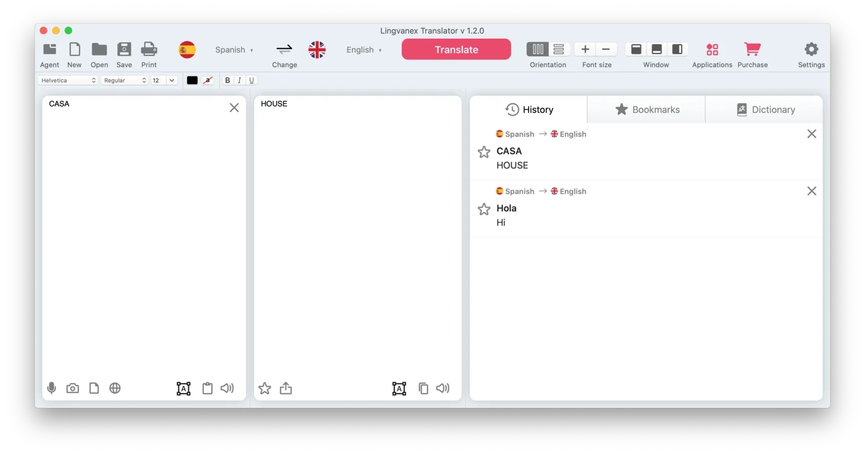Viewport: 865px width, 454px height.
Task: Print the translation
Action: [x=149, y=49]
